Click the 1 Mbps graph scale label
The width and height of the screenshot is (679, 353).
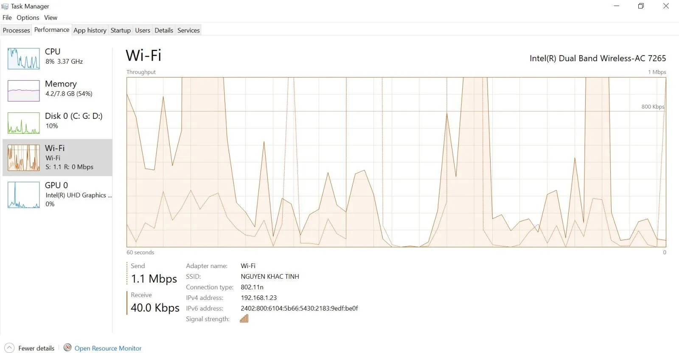pyautogui.click(x=657, y=72)
